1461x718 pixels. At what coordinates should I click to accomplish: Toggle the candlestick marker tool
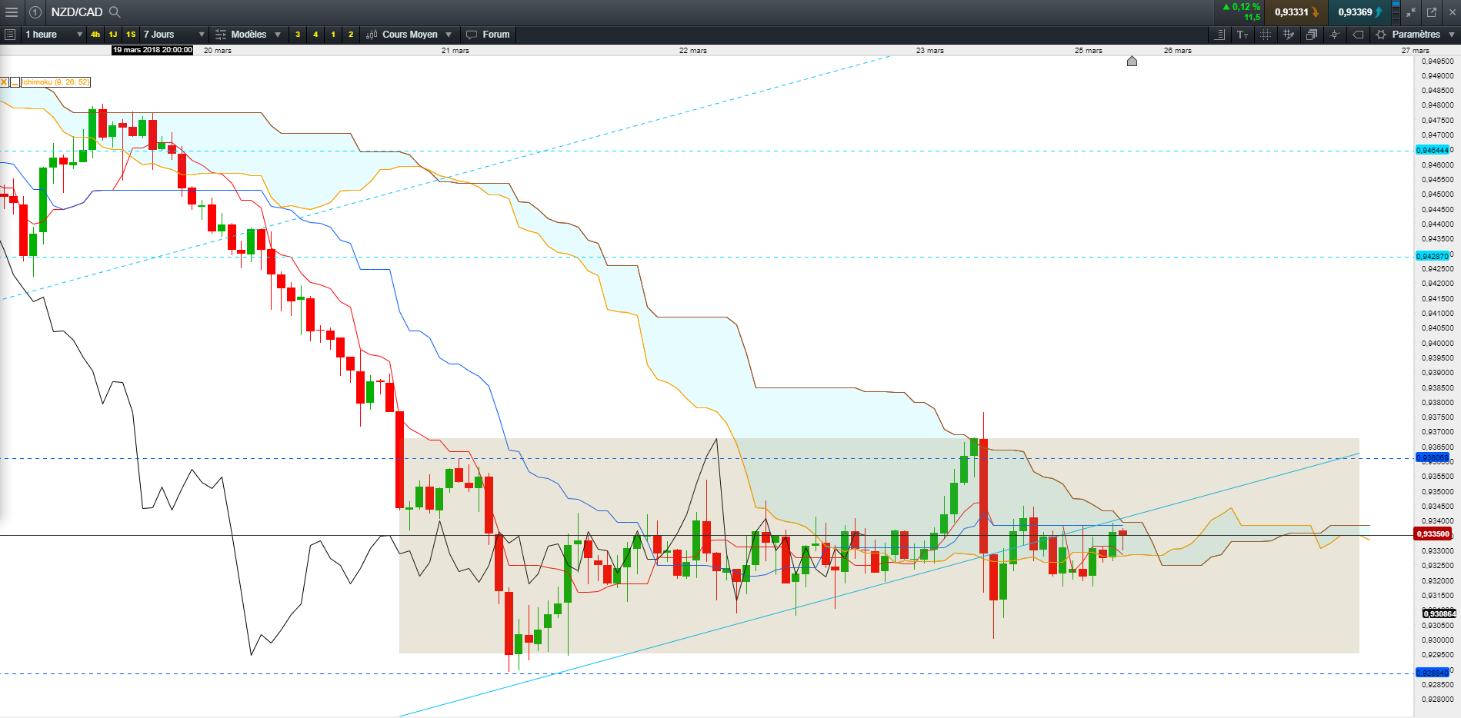(x=1335, y=35)
